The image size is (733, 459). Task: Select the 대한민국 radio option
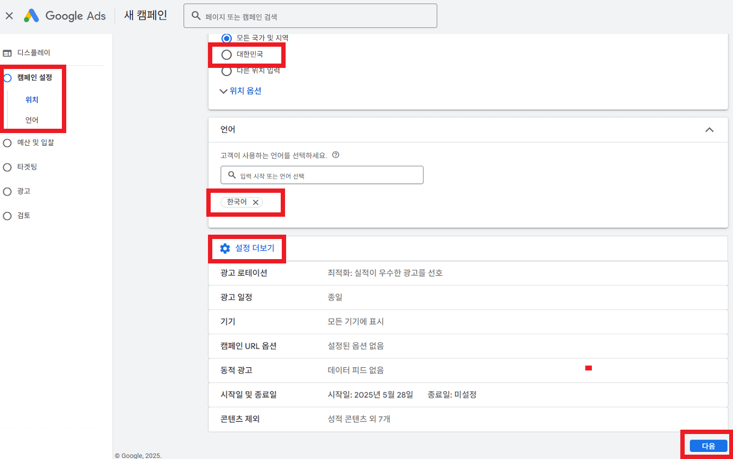click(x=226, y=54)
